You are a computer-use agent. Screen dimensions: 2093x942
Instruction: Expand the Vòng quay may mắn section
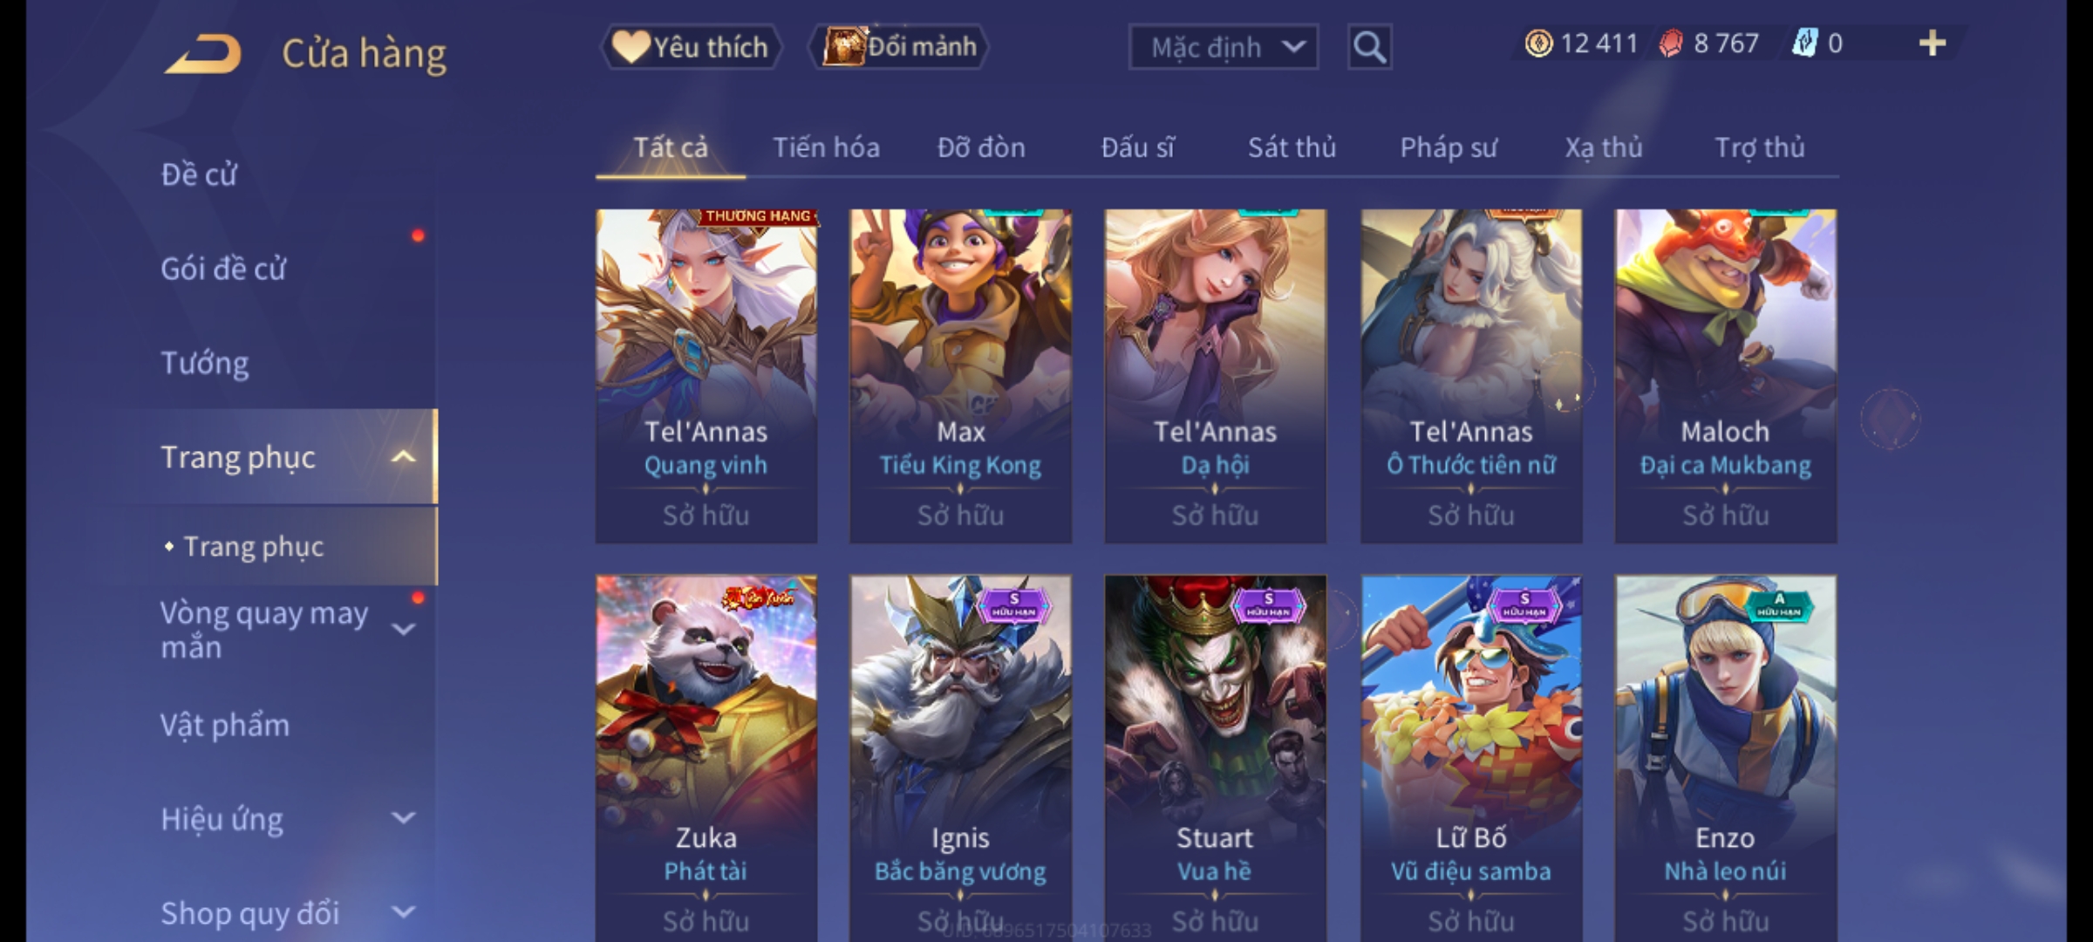point(403,629)
